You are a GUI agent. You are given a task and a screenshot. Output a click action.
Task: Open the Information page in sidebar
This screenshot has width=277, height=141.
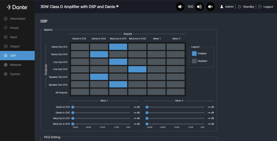pyautogui.click(x=18, y=19)
